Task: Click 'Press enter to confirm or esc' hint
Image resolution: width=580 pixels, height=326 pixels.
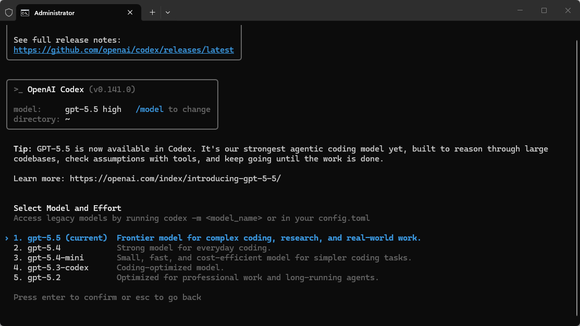Action: (x=107, y=297)
